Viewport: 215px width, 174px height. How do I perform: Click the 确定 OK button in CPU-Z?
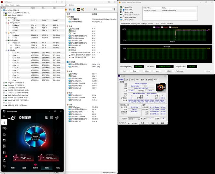[163, 123]
